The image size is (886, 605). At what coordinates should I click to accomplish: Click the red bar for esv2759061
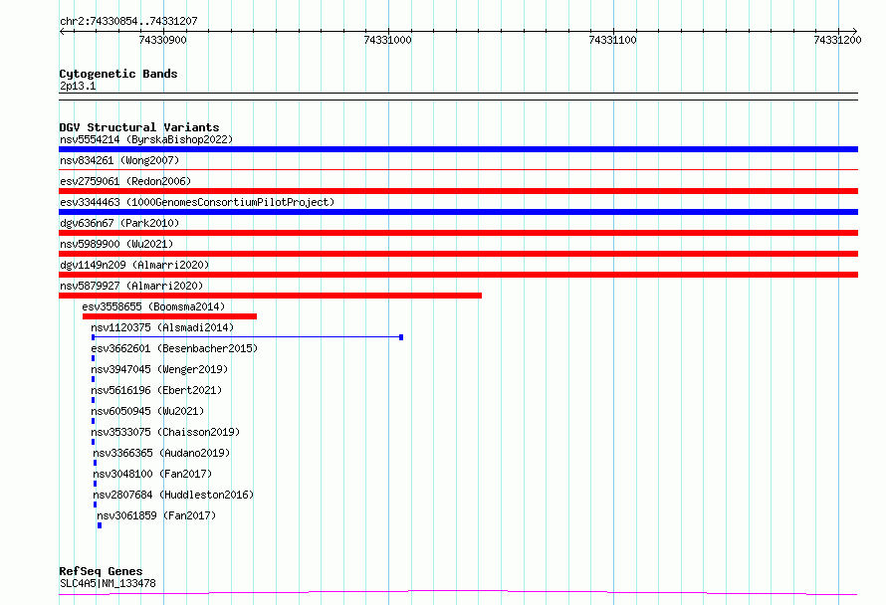(x=458, y=191)
